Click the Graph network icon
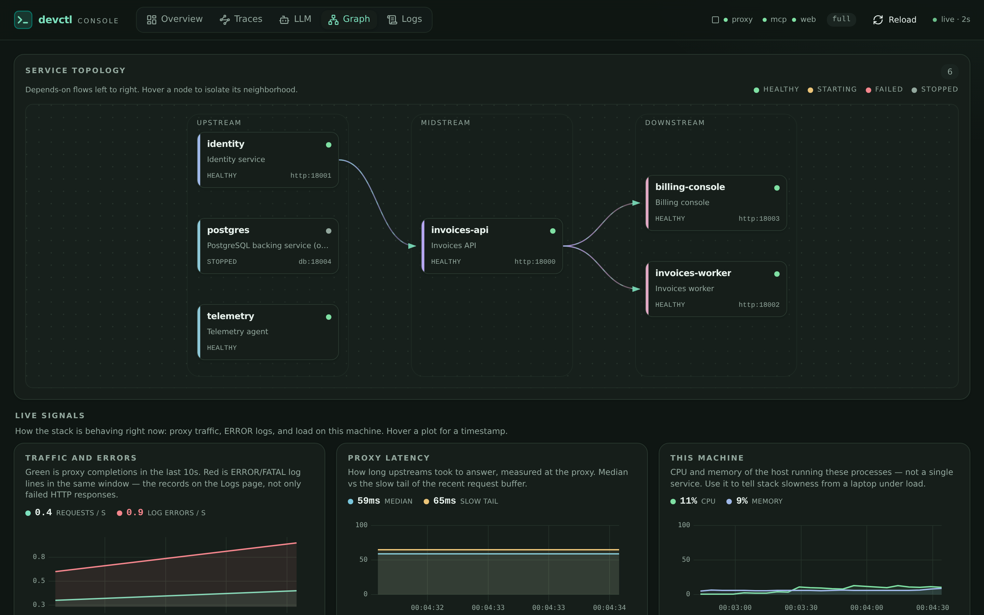 click(333, 19)
